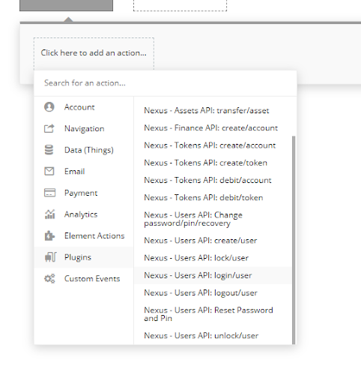The height and width of the screenshot is (384, 361).
Task: Click the Data (Things) database icon
Action: click(x=49, y=150)
